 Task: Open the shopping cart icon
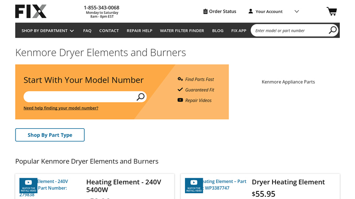tap(331, 11)
